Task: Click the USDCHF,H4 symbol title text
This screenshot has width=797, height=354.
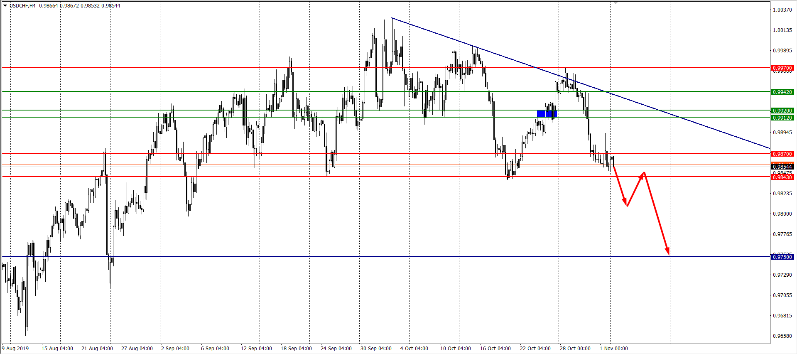Action: click(x=22, y=6)
